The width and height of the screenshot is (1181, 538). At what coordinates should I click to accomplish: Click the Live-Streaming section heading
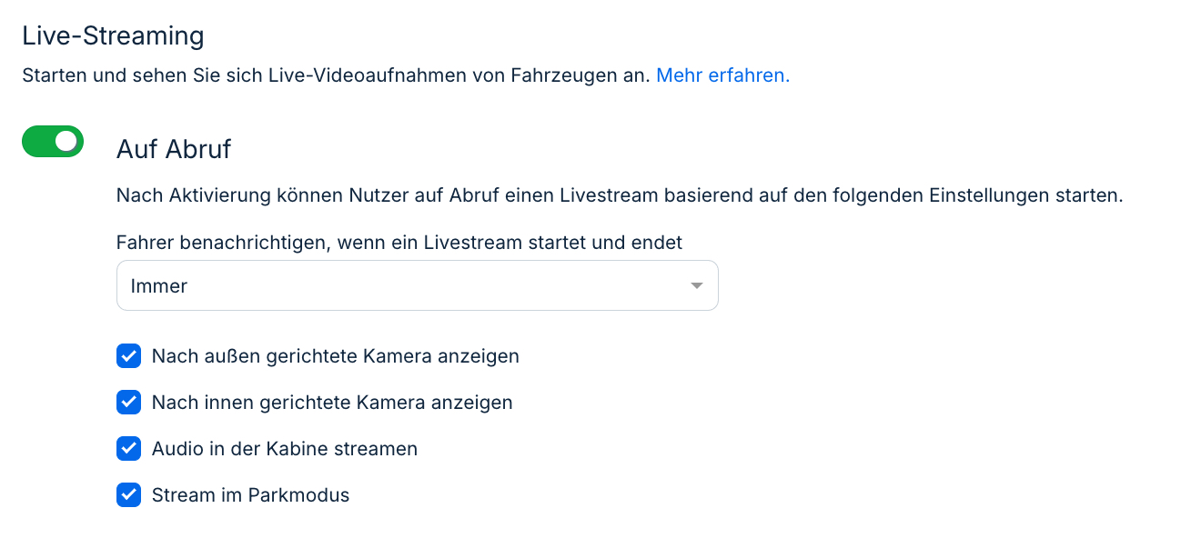coord(113,35)
